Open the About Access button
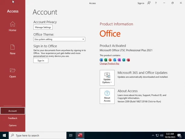The image size is (185, 139). pos(107,96)
